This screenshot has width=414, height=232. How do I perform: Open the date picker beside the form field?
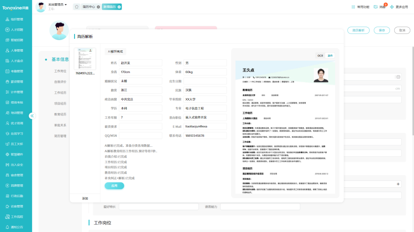pos(399,77)
